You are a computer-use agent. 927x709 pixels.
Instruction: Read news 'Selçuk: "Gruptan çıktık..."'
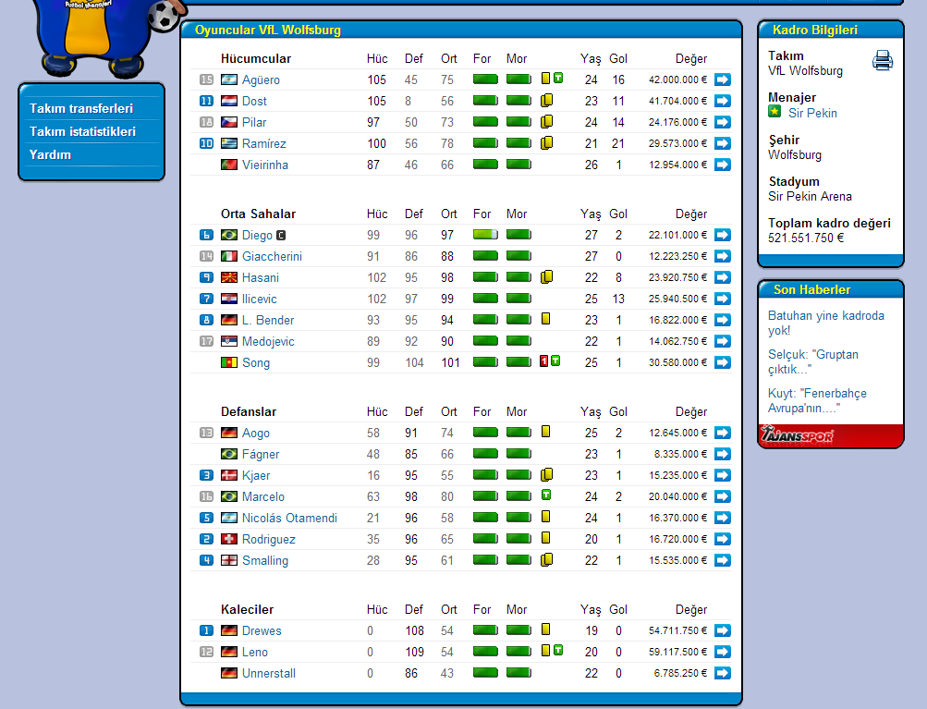tap(813, 361)
